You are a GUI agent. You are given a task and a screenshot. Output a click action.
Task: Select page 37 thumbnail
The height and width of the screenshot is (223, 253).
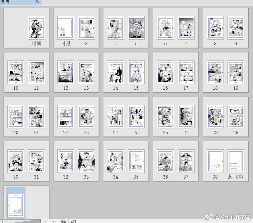coord(186,161)
